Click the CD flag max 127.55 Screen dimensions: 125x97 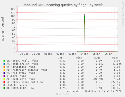pyautogui.click(x=115, y=82)
